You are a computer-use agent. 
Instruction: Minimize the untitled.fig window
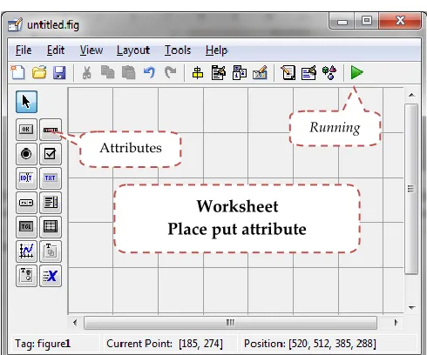point(342,21)
